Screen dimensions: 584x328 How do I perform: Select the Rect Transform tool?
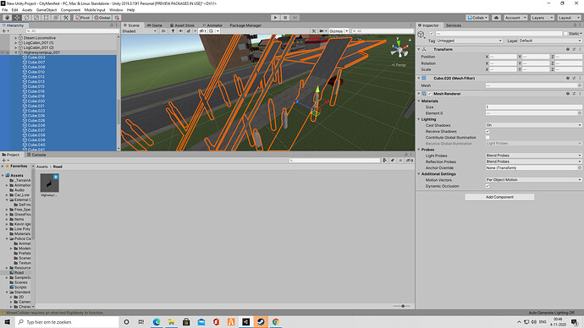point(47,18)
